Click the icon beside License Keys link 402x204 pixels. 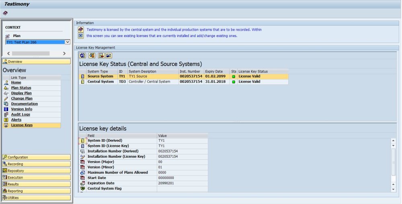point(6,125)
